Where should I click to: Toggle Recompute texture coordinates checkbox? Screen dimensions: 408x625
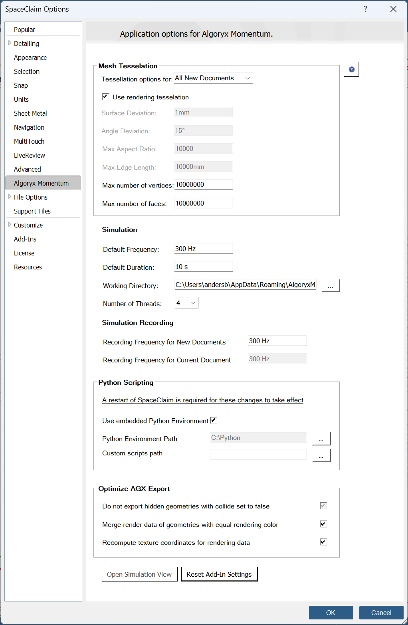pos(323,542)
